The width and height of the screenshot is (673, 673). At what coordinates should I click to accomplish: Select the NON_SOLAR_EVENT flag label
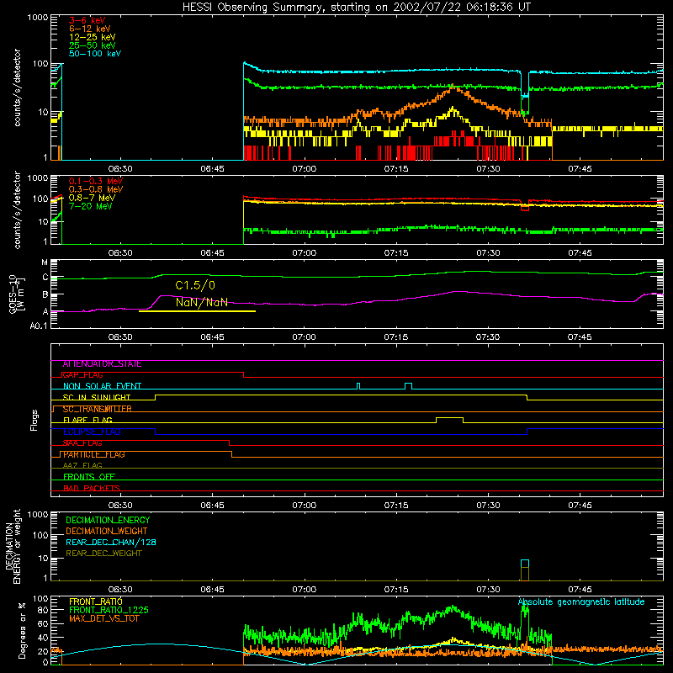pos(102,386)
